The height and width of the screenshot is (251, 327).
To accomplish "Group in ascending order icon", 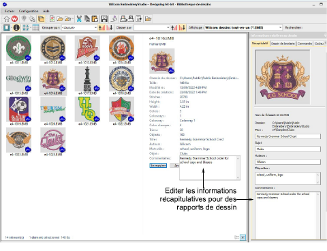I will click(x=102, y=27).
